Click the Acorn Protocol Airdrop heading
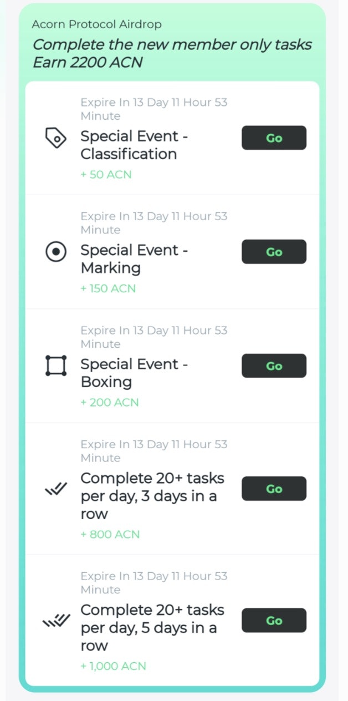Screen dimensions: 348x701 pos(96,24)
